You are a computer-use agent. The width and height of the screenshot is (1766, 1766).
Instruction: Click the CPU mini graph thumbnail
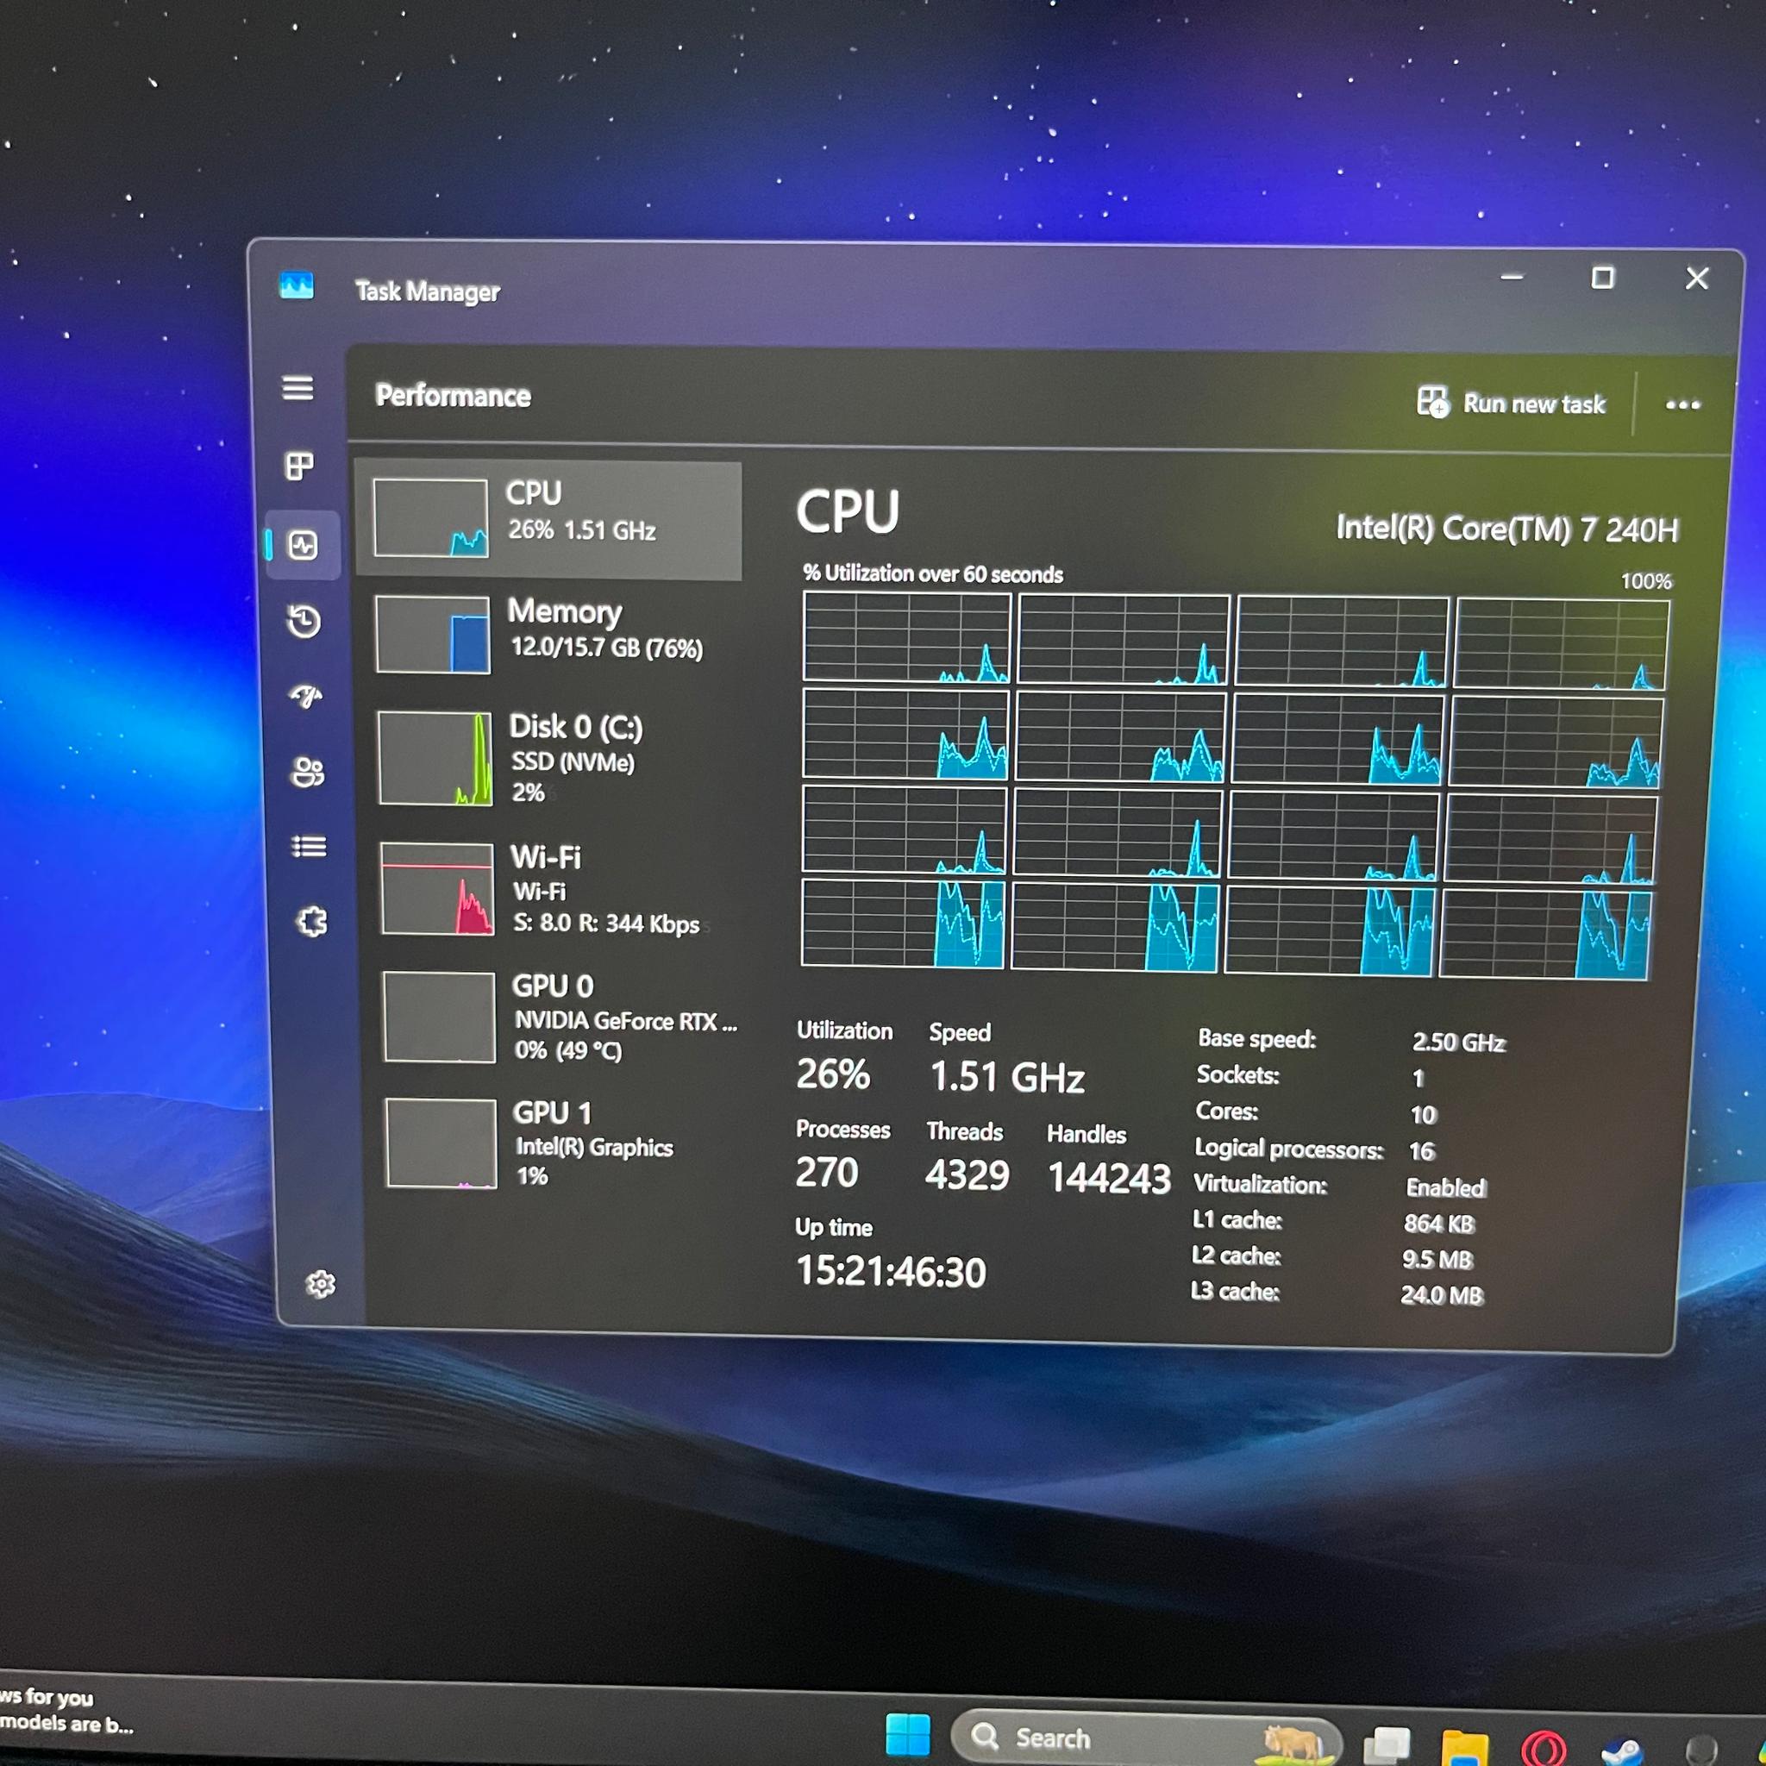(430, 517)
